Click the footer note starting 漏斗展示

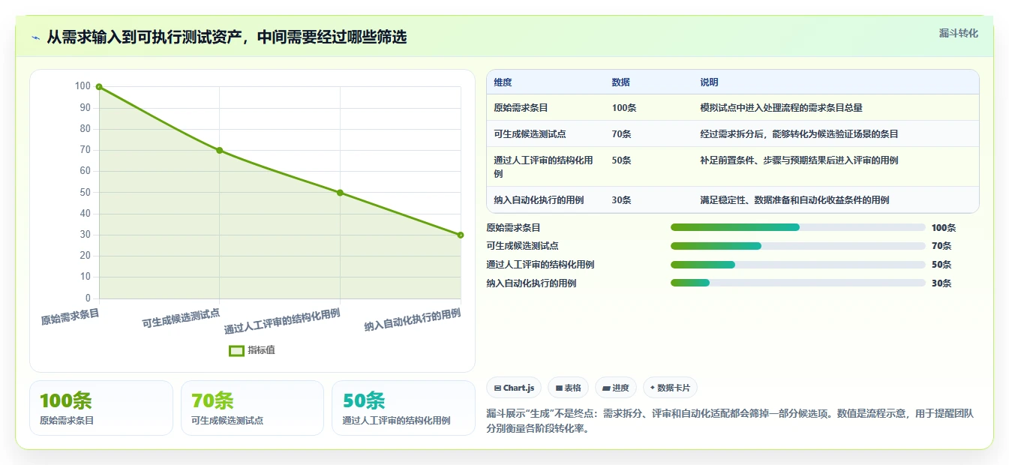tap(730, 421)
